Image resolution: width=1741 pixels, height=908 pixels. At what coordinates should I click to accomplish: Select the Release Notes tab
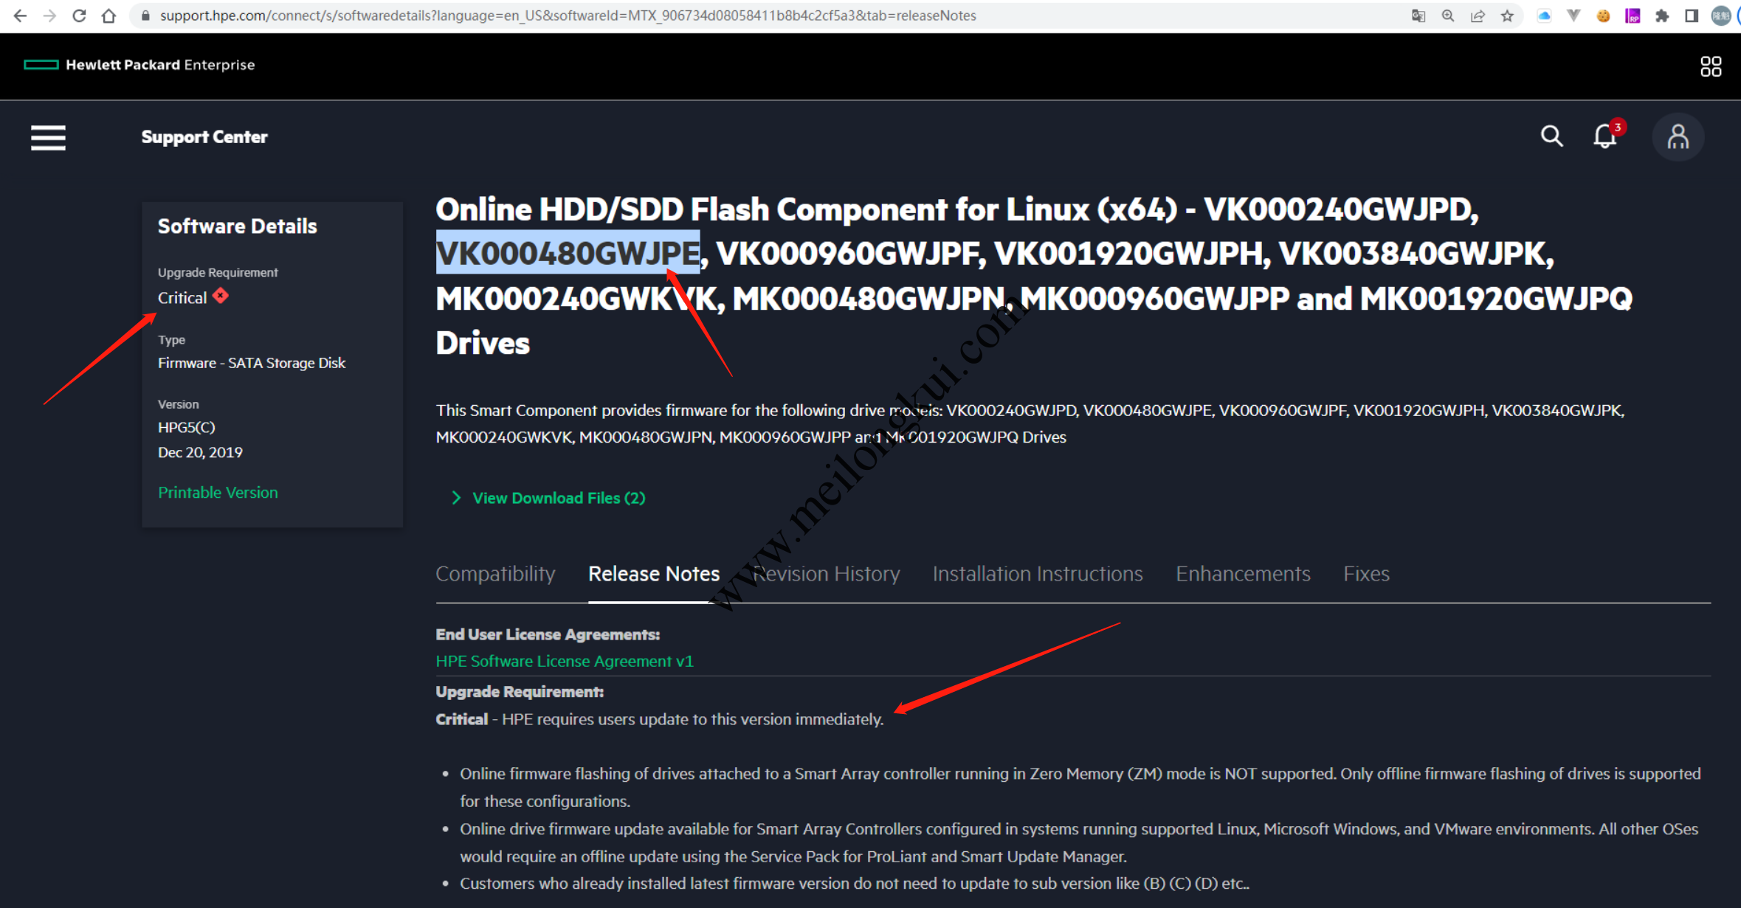[x=654, y=574]
